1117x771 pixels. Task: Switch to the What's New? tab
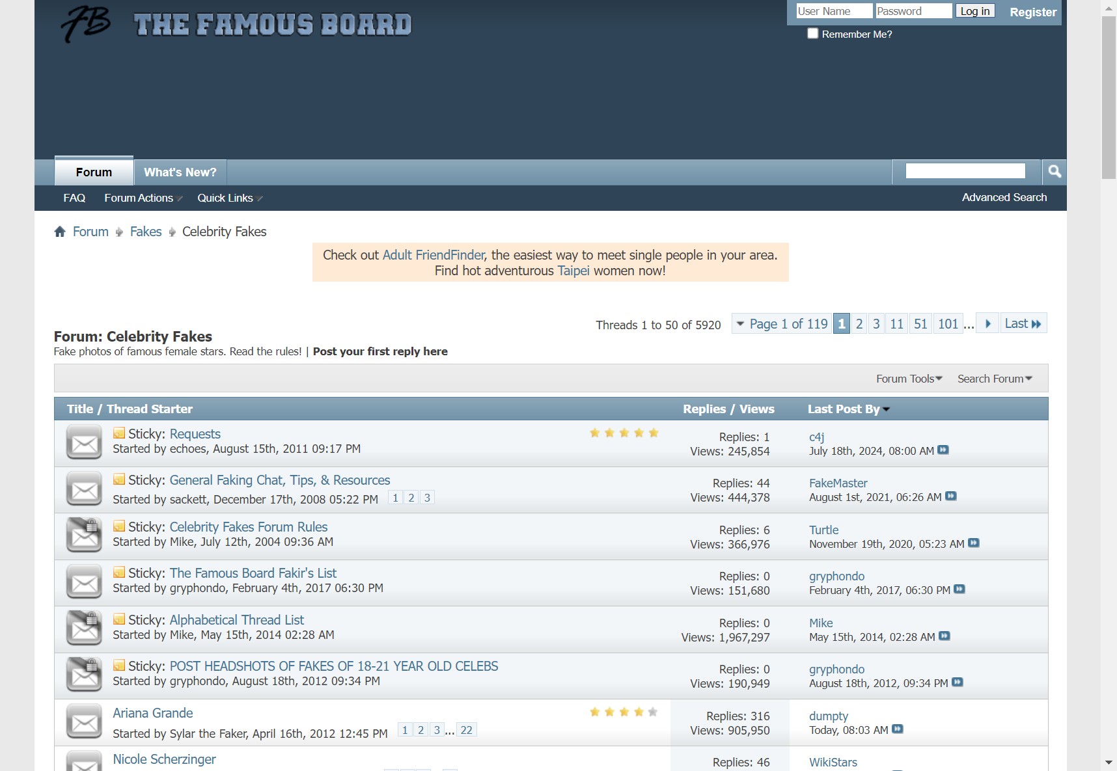[x=180, y=172]
